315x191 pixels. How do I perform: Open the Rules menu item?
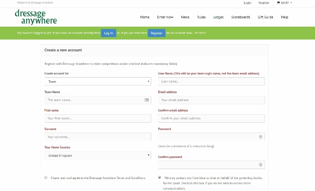tap(201, 17)
